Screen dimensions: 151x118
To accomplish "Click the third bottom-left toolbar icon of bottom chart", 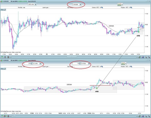I will click(x=8, y=116).
